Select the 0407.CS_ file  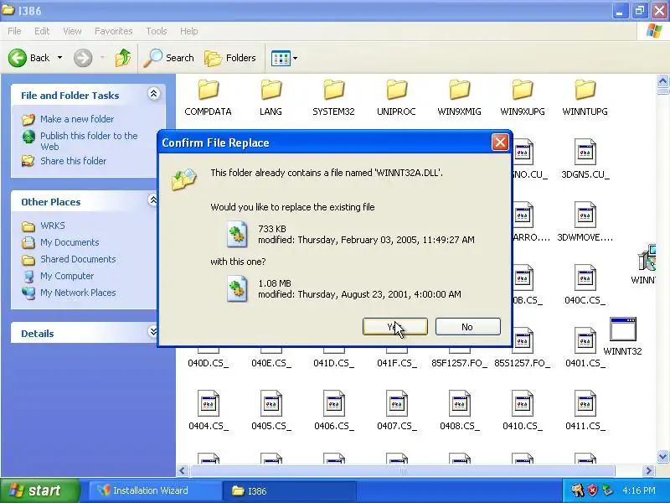pos(396,411)
